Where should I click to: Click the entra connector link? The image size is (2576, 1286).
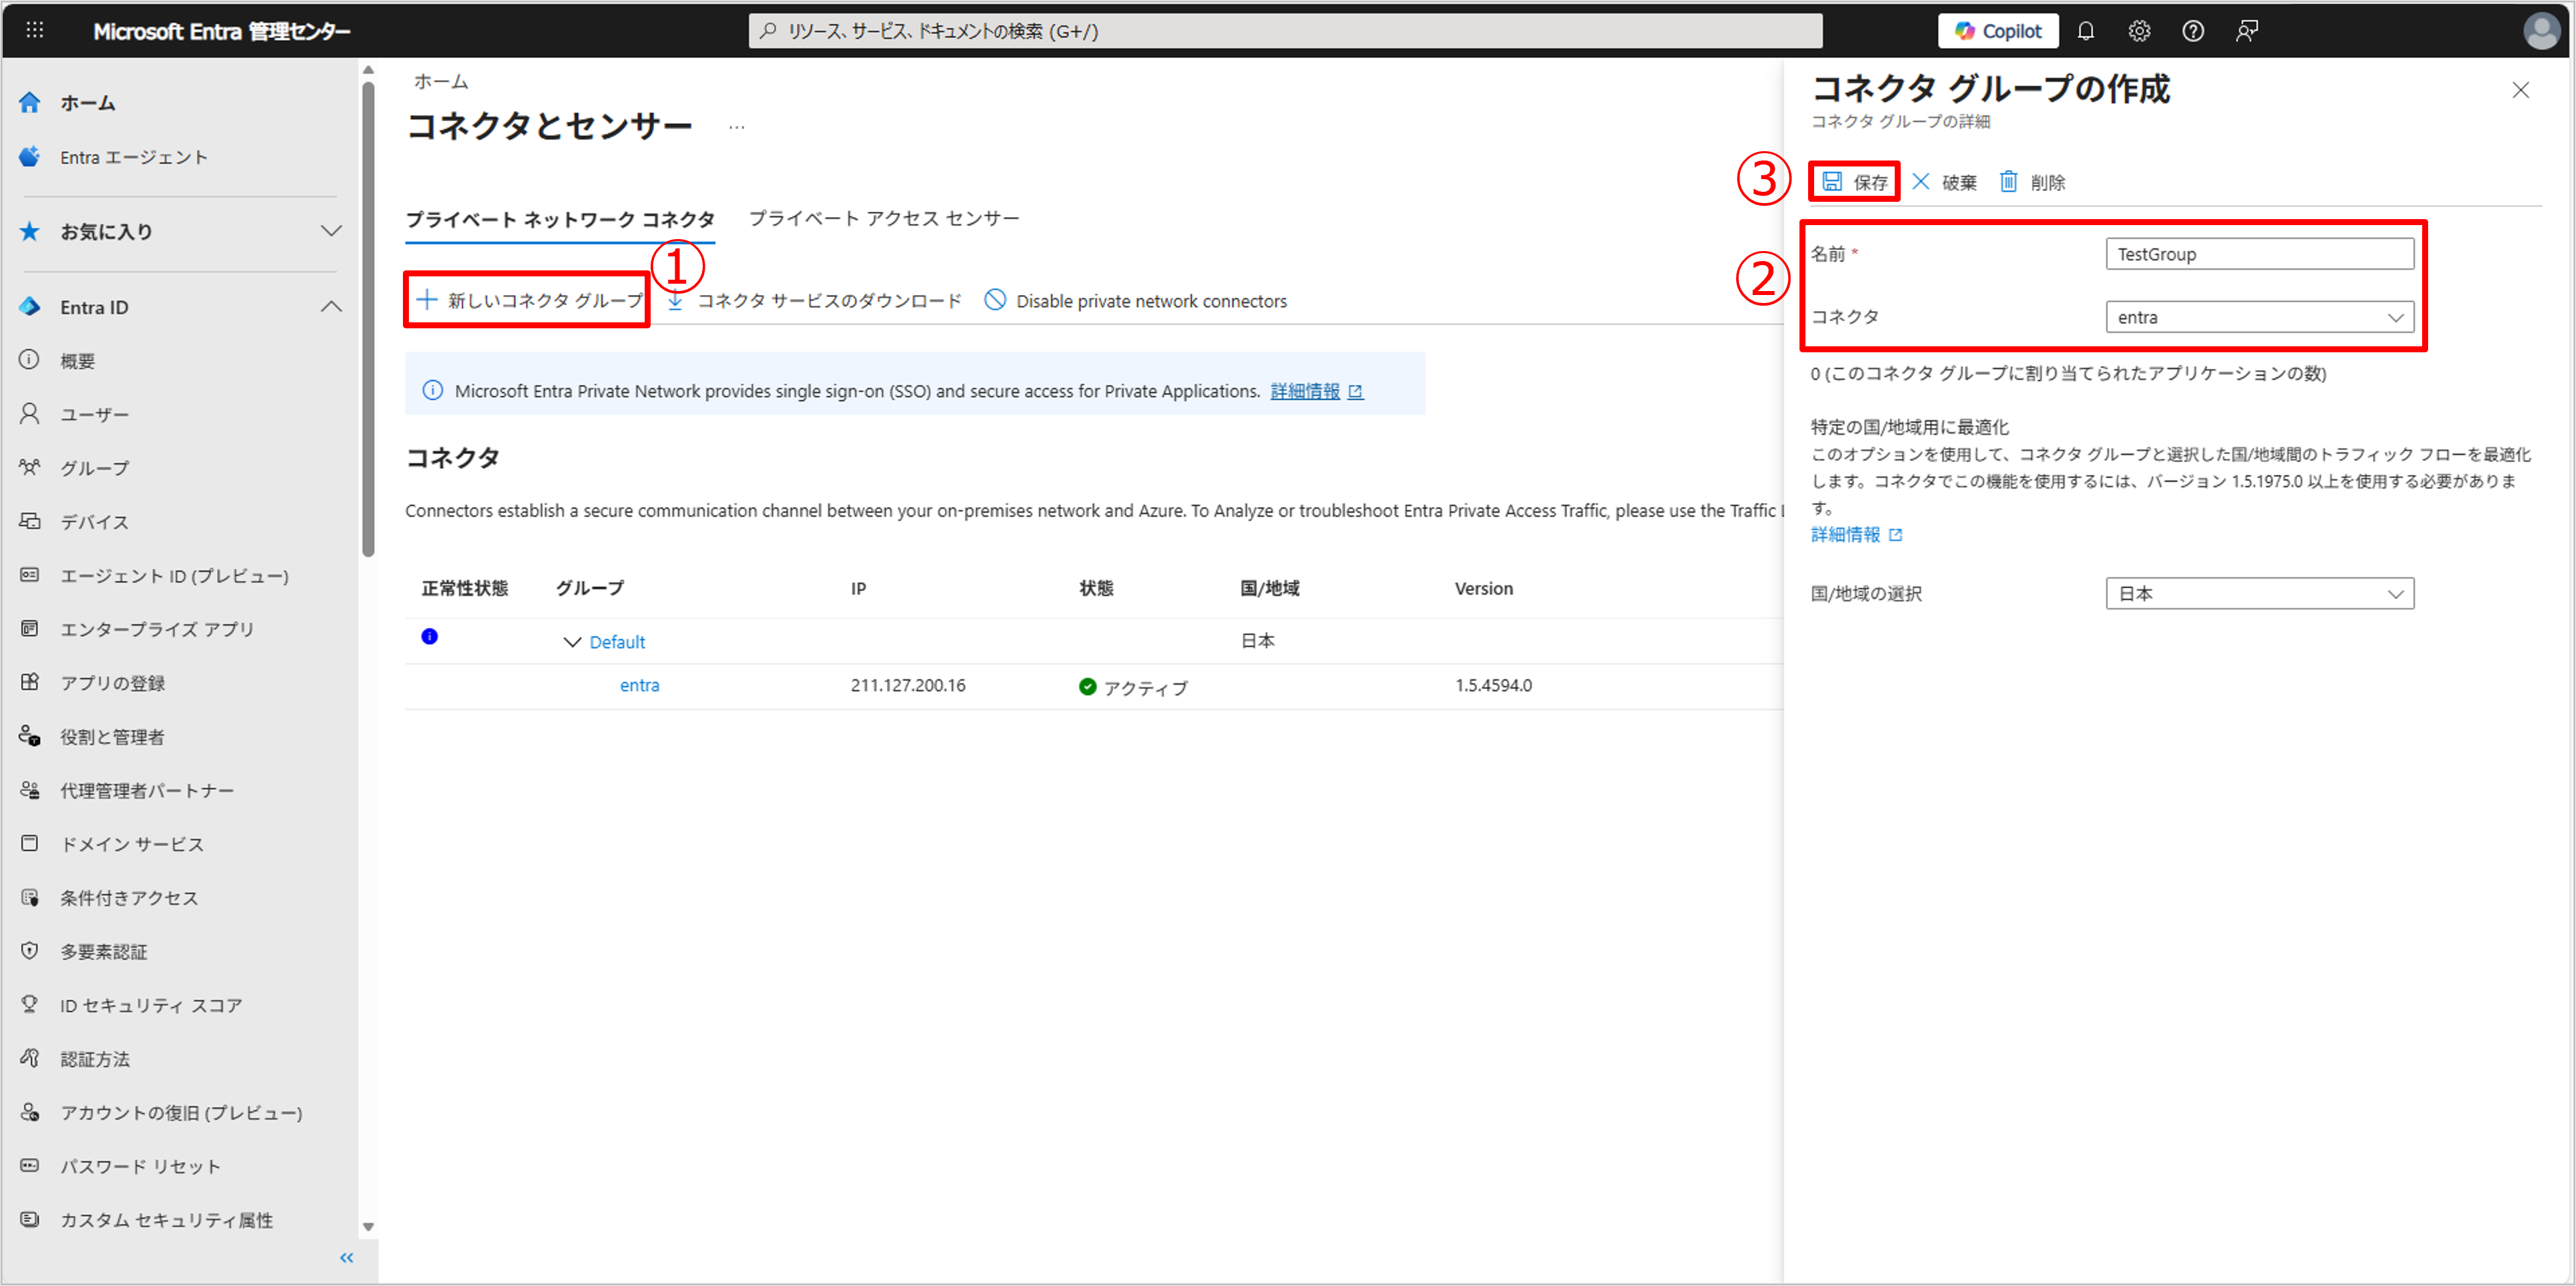[639, 685]
